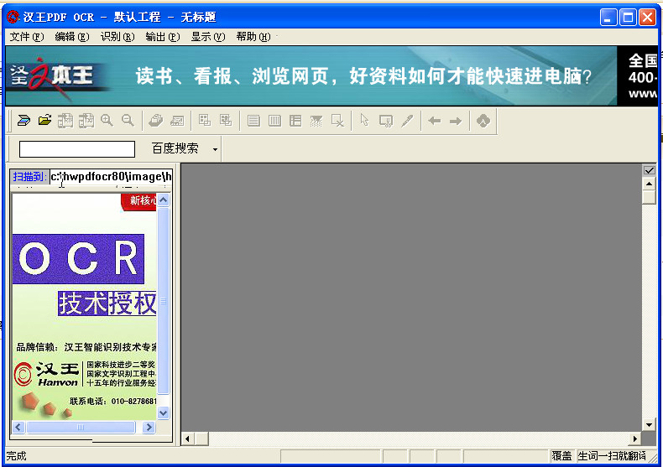Screen dimensions: 663x467
Task: Click 完成 status text
Action: point(16,456)
